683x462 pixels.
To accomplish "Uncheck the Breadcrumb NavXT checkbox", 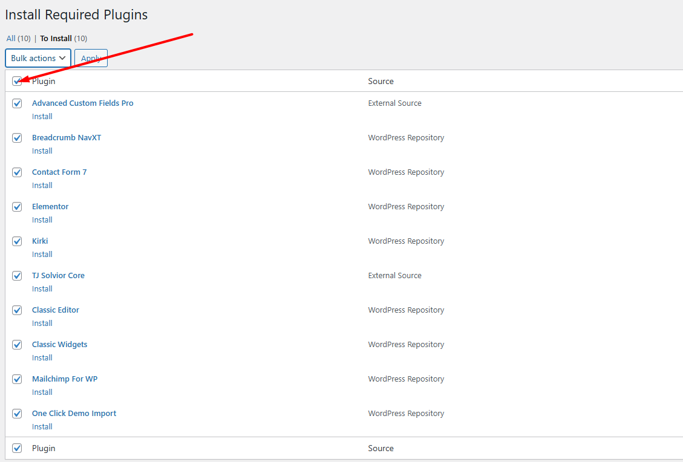I will pyautogui.click(x=17, y=138).
